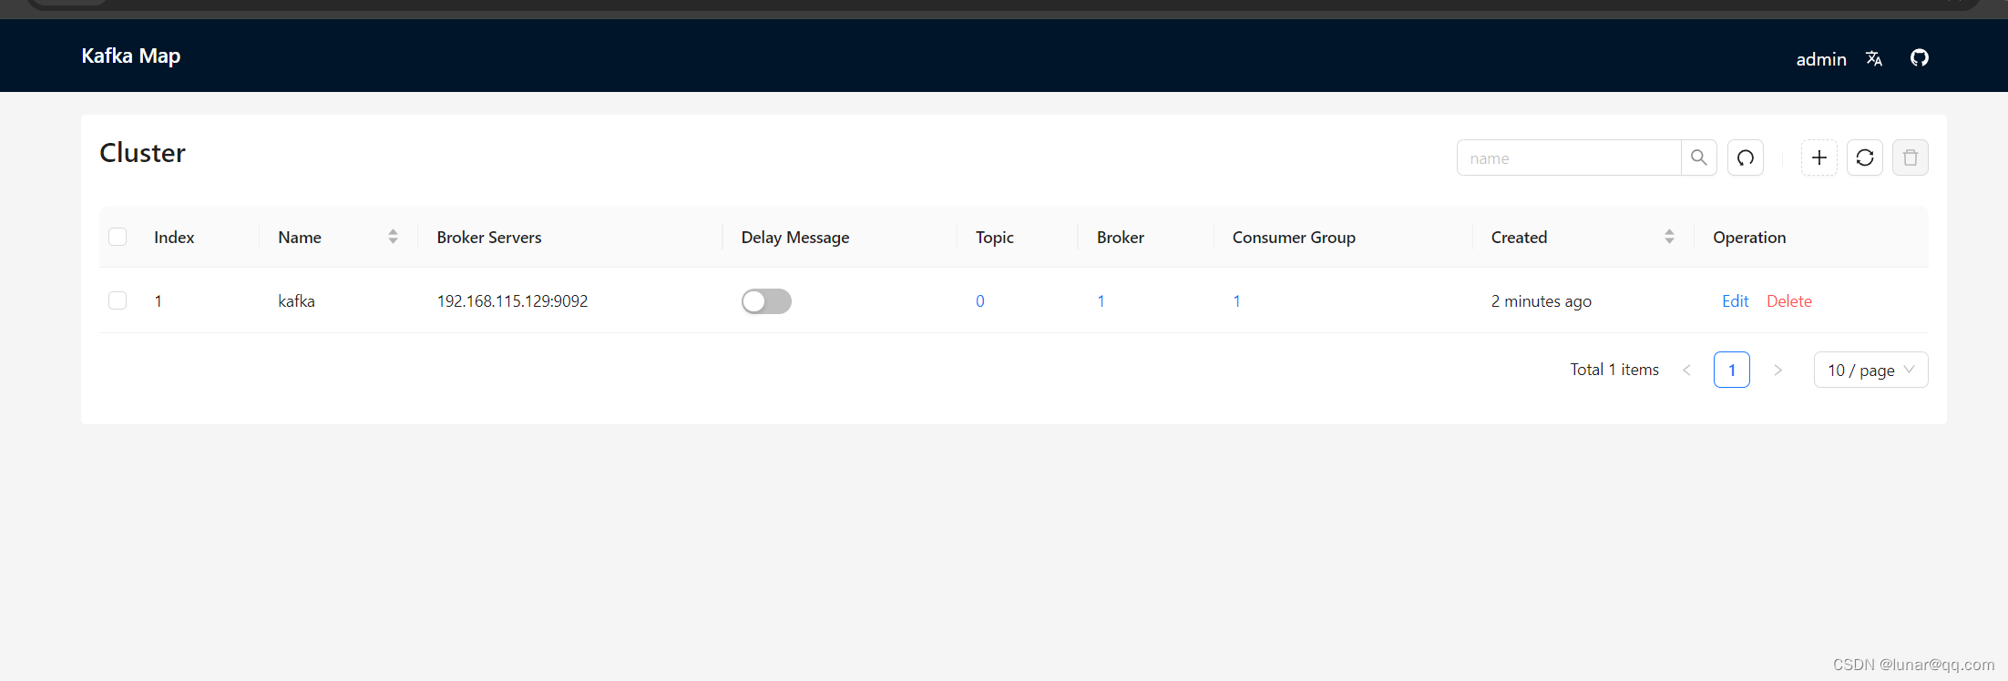Refresh the cluster list

pos(1865,158)
